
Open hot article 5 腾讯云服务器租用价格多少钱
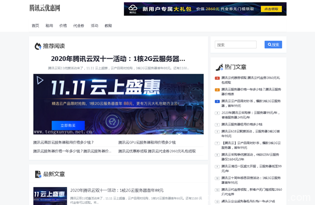(242, 125)
